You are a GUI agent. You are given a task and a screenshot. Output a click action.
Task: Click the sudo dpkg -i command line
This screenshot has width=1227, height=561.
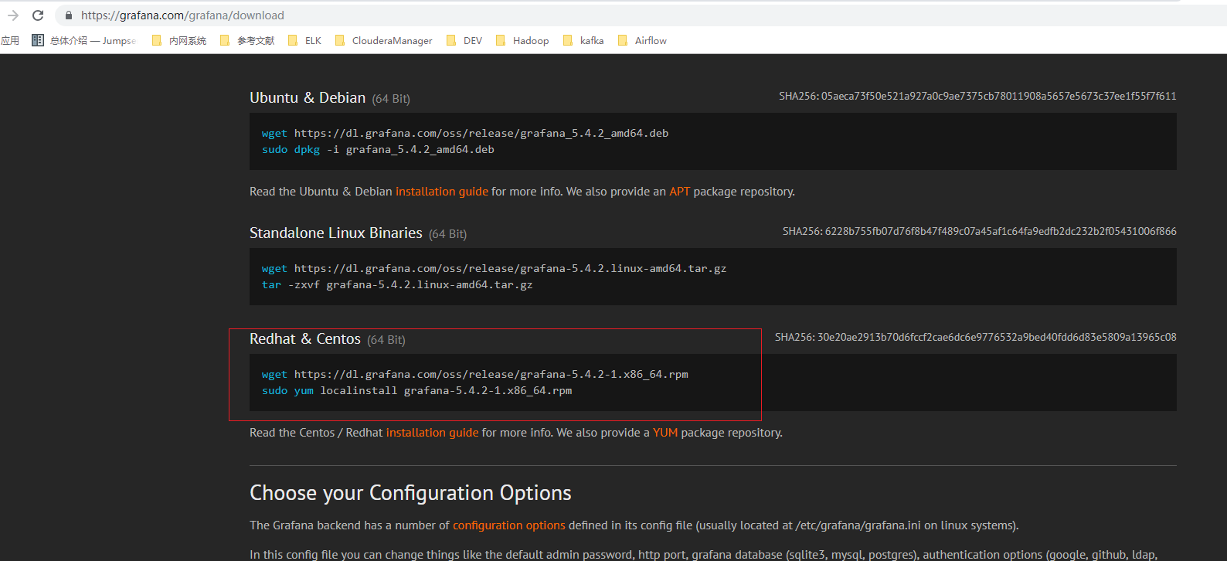pyautogui.click(x=378, y=150)
